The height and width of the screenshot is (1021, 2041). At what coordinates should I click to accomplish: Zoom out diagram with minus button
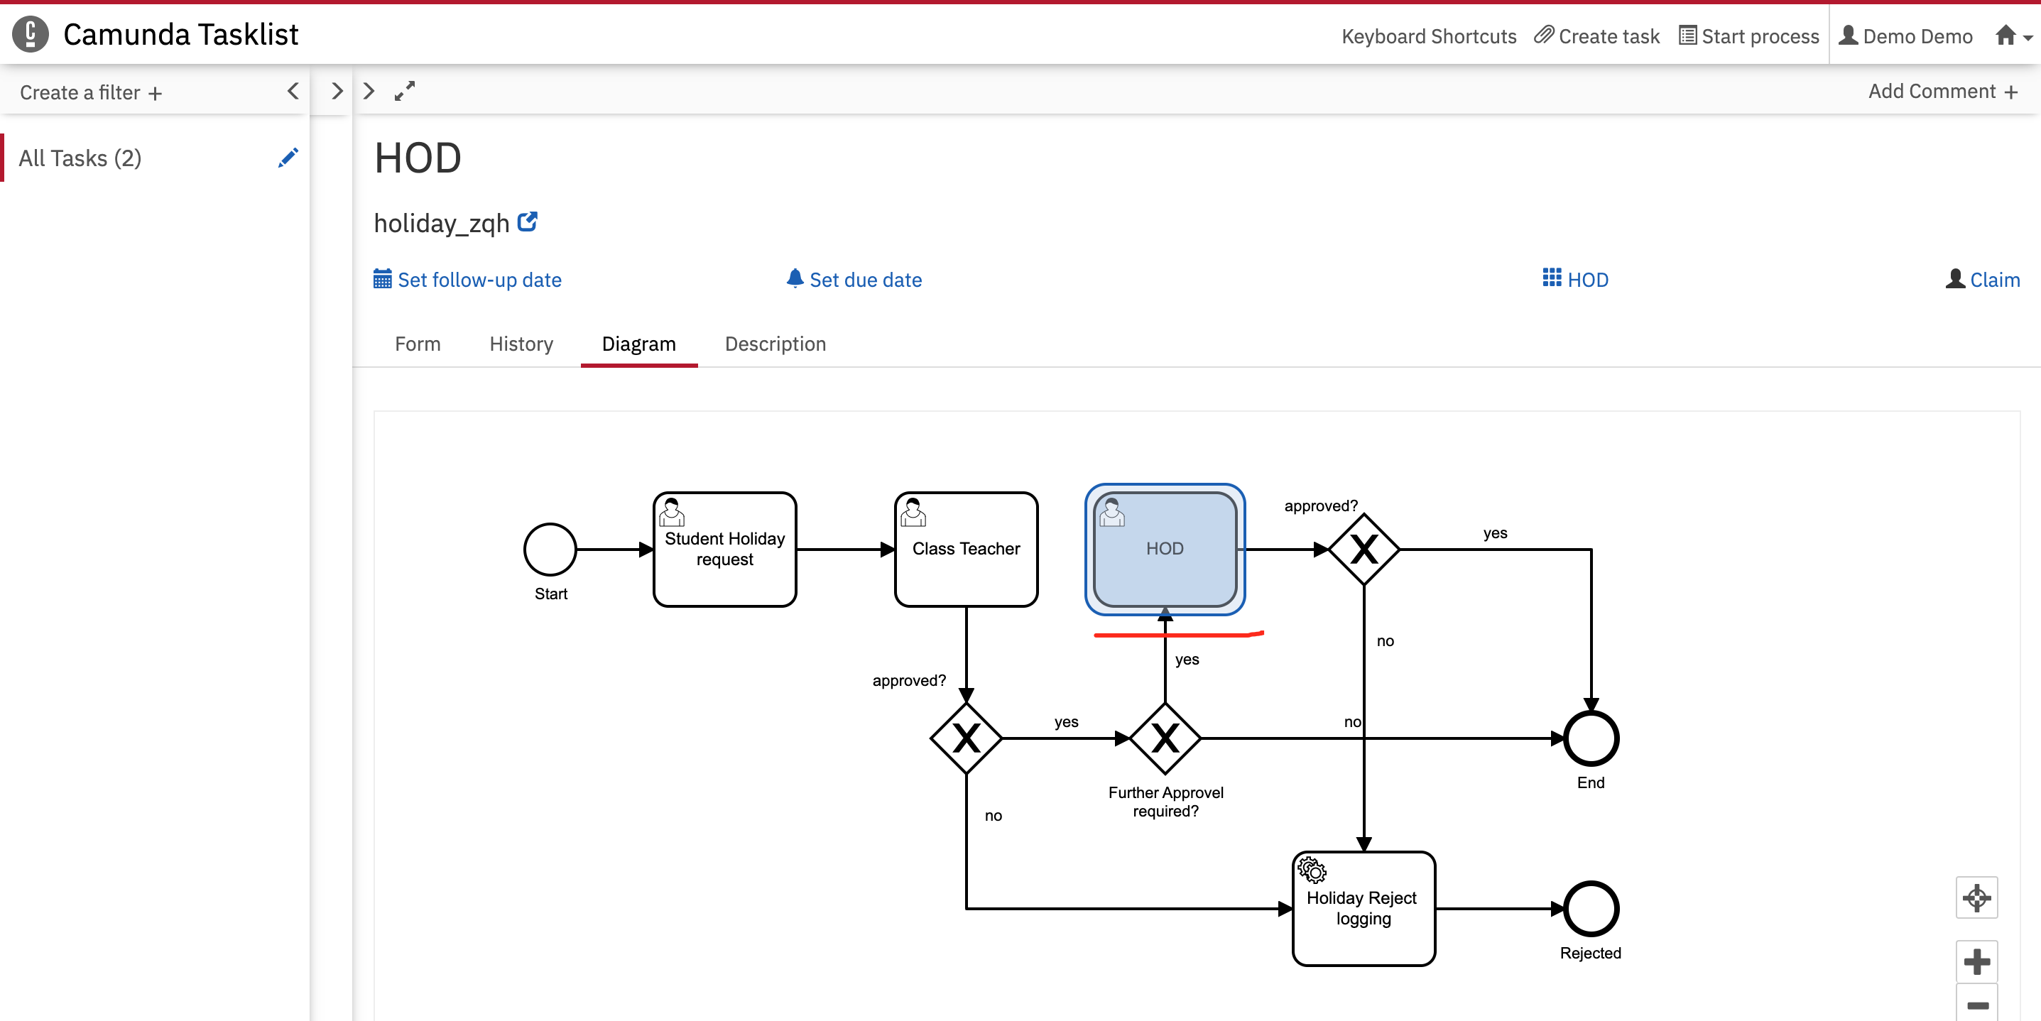[x=1976, y=1005]
